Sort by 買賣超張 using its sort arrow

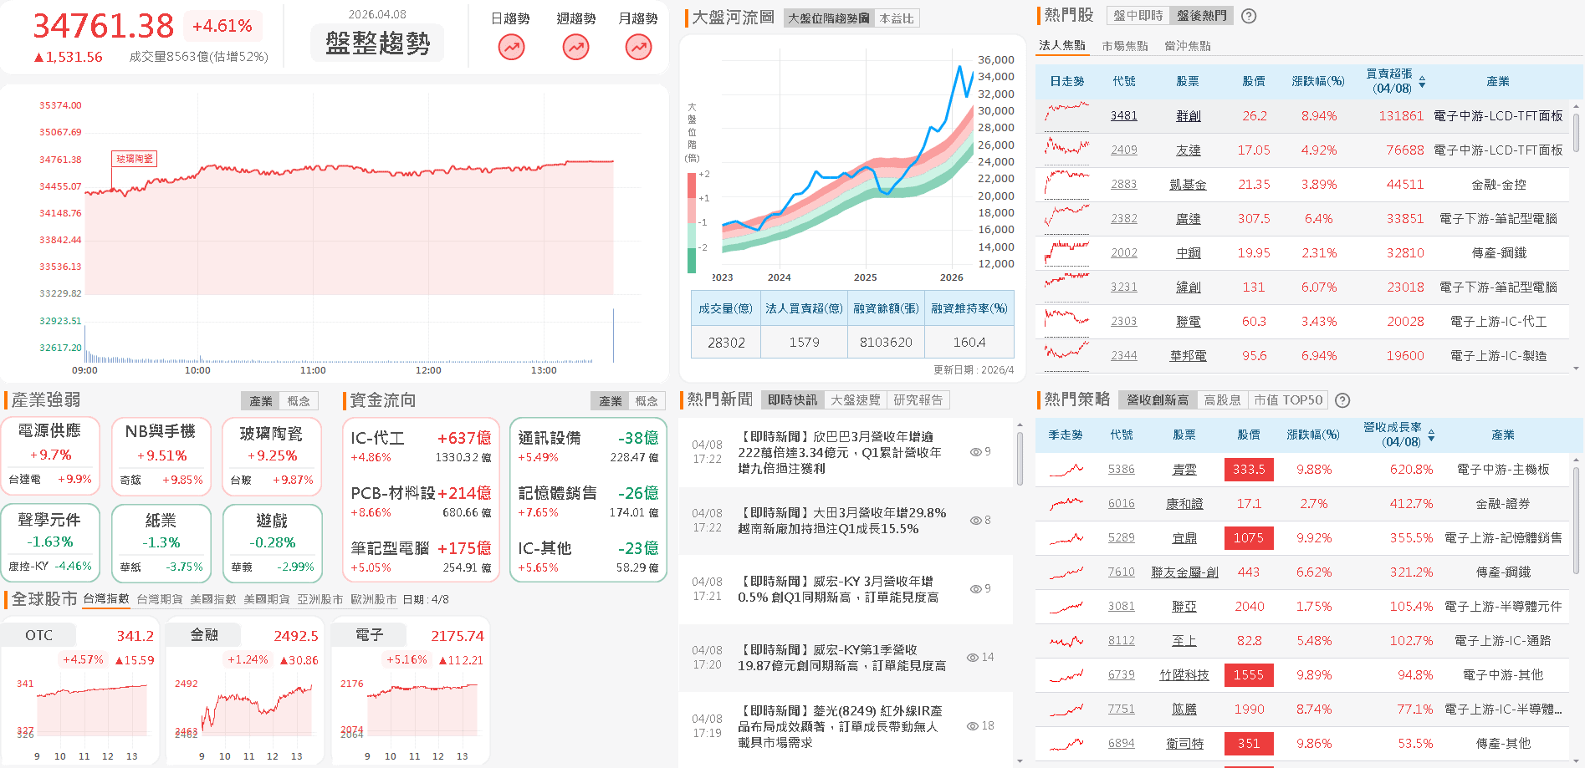coord(1424,81)
